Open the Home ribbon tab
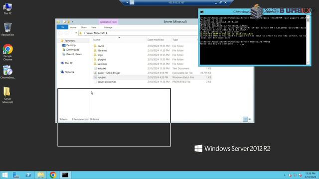This screenshot has width=319, height=179. click(73, 27)
